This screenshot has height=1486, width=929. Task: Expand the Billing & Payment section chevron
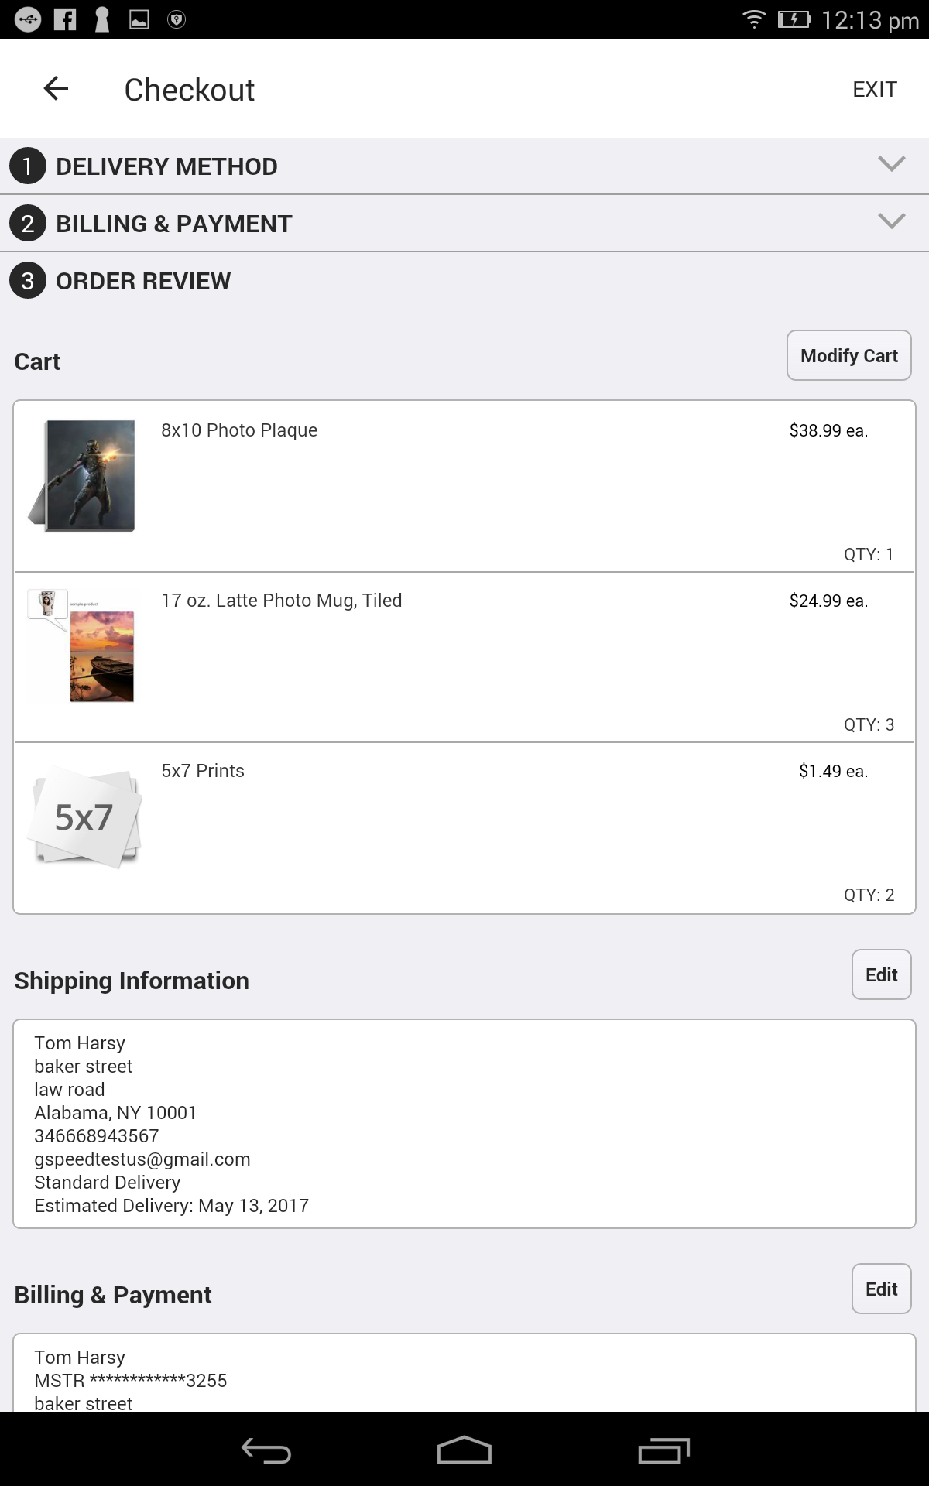[892, 221]
